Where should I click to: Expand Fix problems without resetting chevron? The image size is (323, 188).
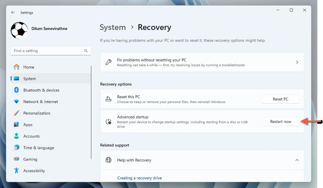point(297,62)
